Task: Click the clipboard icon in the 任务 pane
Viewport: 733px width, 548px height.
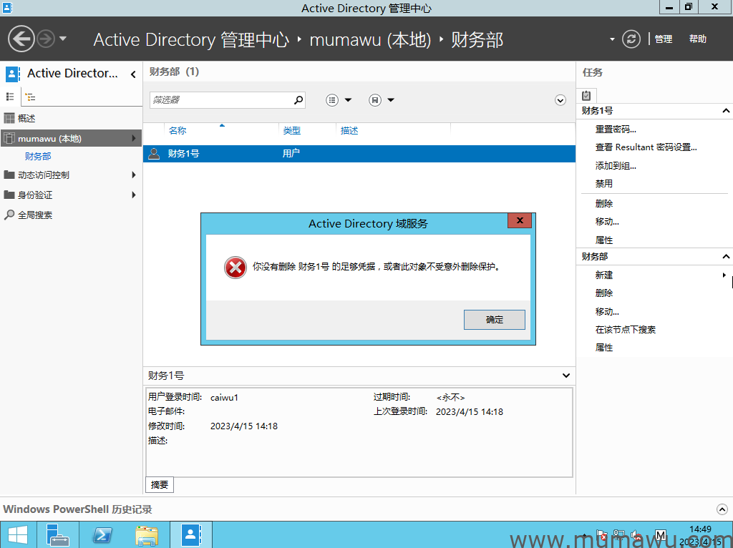Action: point(586,96)
